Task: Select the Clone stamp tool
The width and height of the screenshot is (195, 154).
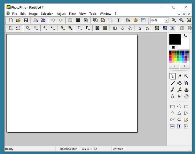Action: point(186,89)
